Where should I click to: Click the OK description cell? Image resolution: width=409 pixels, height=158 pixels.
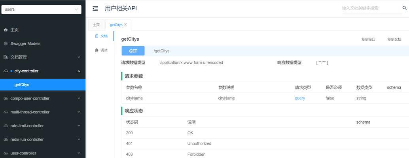[x=190, y=133]
